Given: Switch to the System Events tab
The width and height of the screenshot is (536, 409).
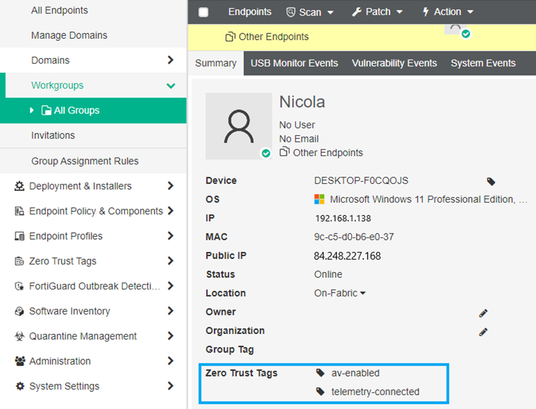Looking at the screenshot, I should pyautogui.click(x=483, y=64).
